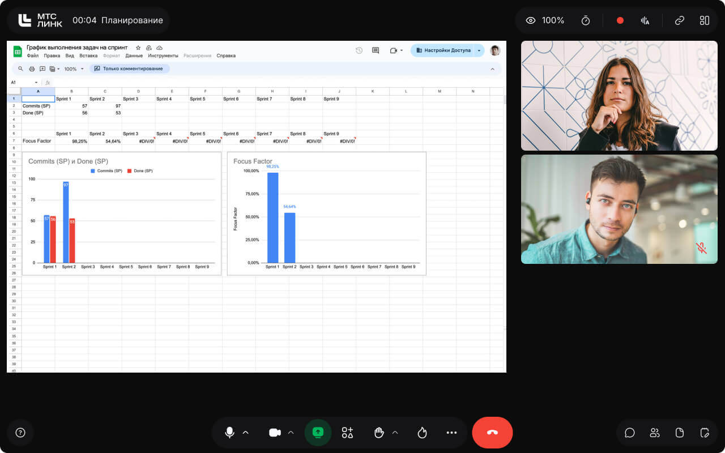Copy the meeting invite link
725x453 pixels.
[679, 20]
